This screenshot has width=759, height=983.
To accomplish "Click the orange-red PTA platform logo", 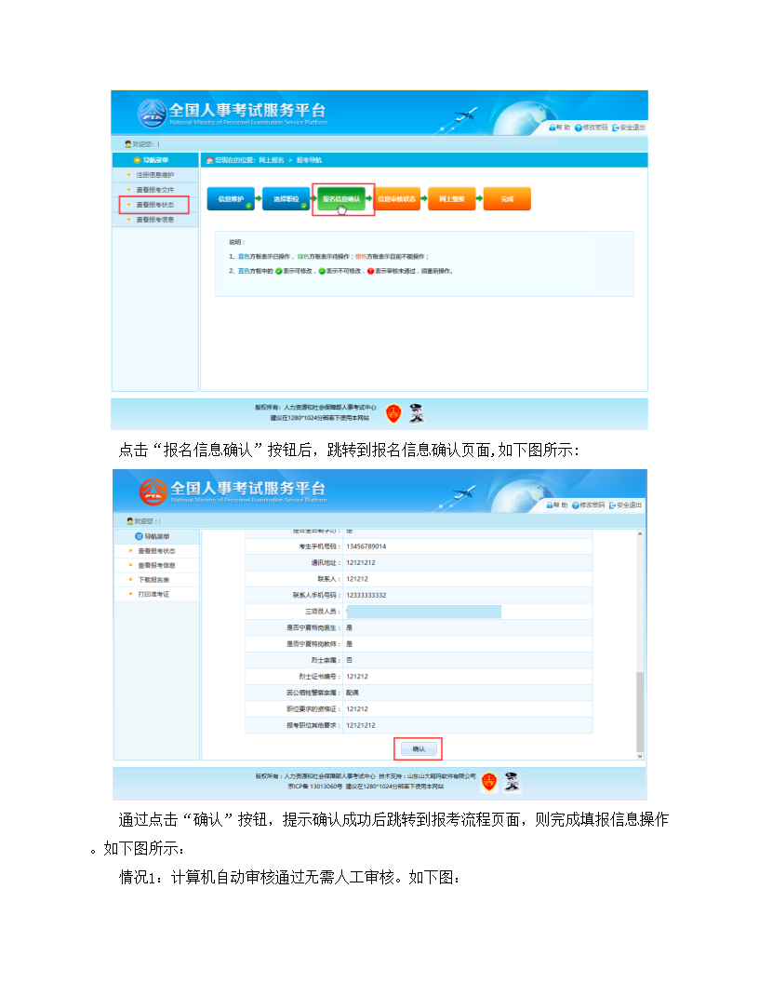I will [153, 490].
